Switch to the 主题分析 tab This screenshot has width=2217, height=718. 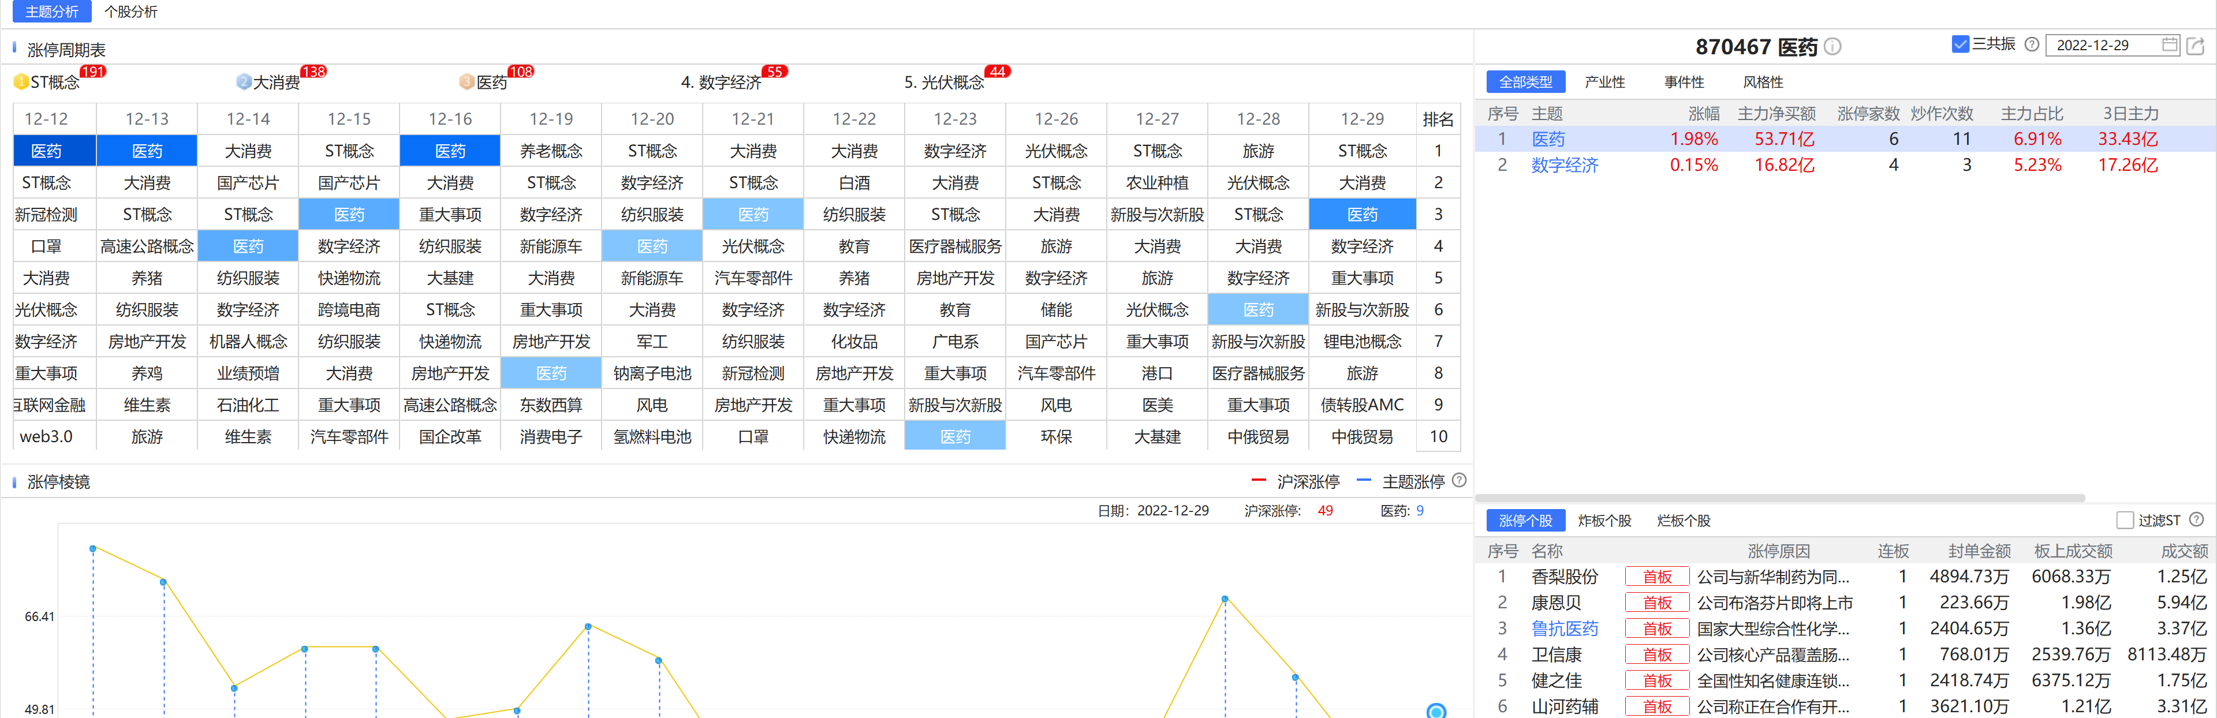tap(51, 11)
